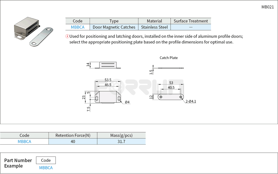Click the Material header cell
The image size is (278, 174).
[x=155, y=21]
